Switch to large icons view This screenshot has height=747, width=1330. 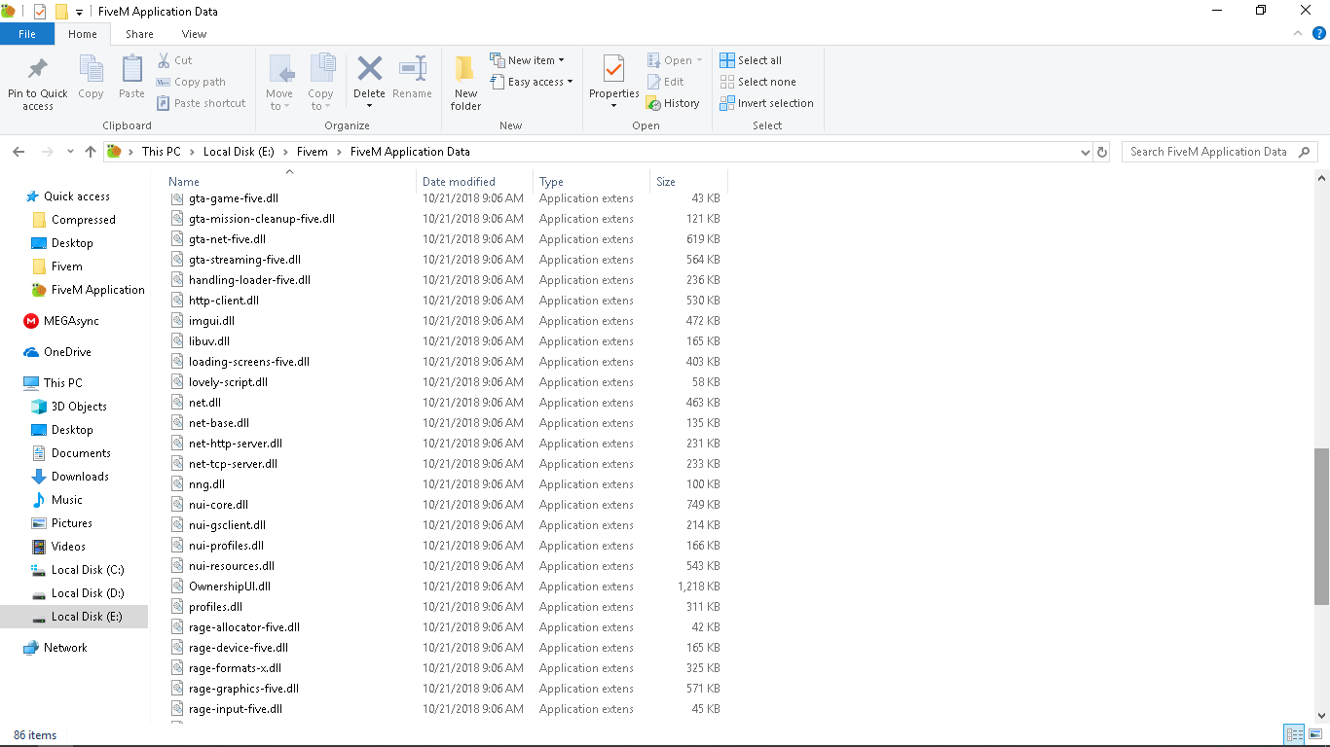(1315, 735)
